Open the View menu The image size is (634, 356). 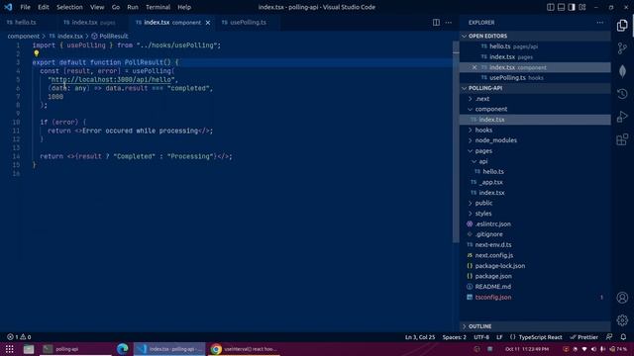click(97, 7)
